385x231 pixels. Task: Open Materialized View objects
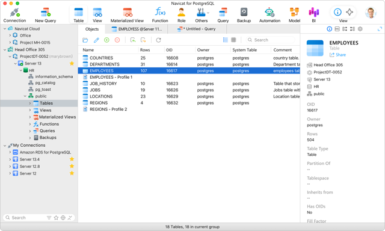pyautogui.click(x=127, y=15)
